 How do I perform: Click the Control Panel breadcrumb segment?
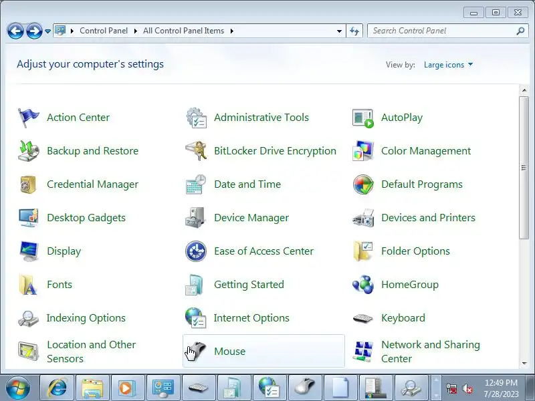click(104, 31)
